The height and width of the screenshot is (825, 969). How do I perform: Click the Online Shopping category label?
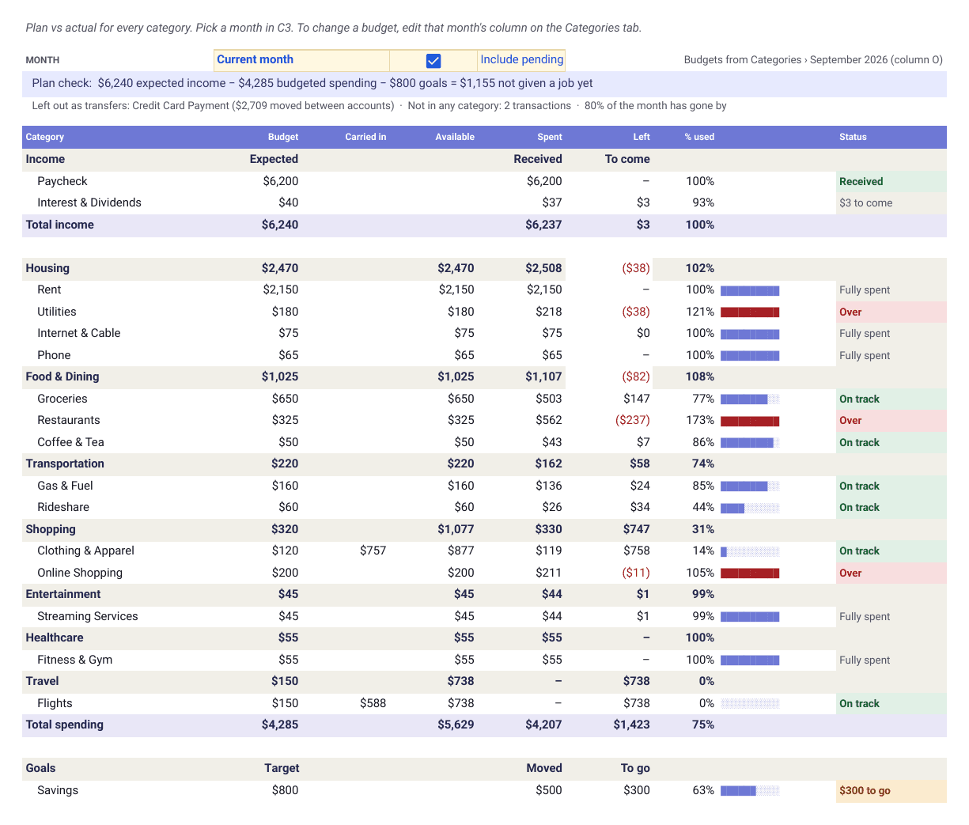pos(80,573)
